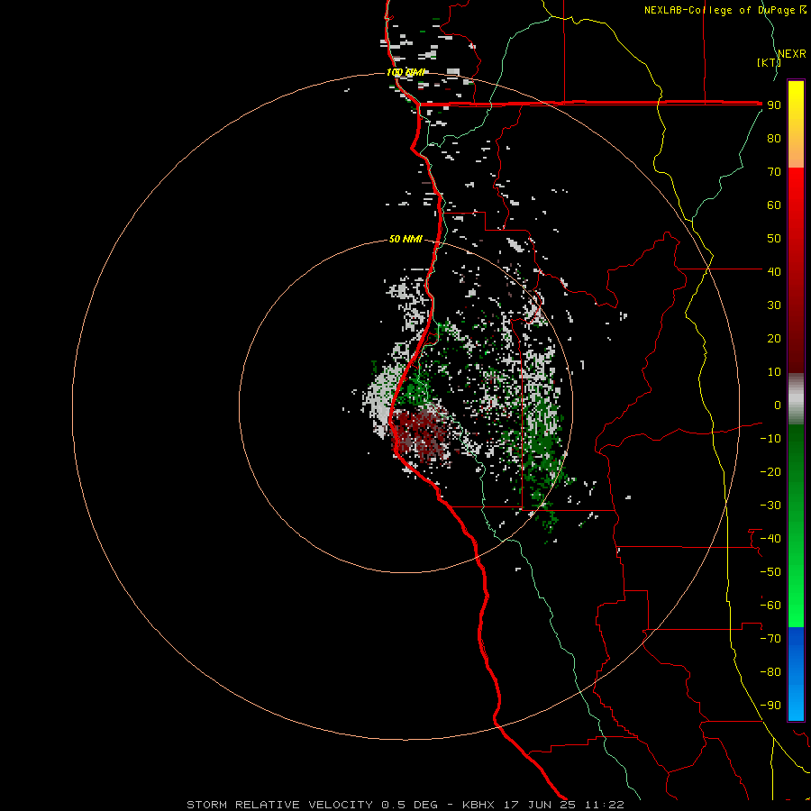Click the 11:22 timestamp
The width and height of the screenshot is (811, 811).
(x=605, y=805)
